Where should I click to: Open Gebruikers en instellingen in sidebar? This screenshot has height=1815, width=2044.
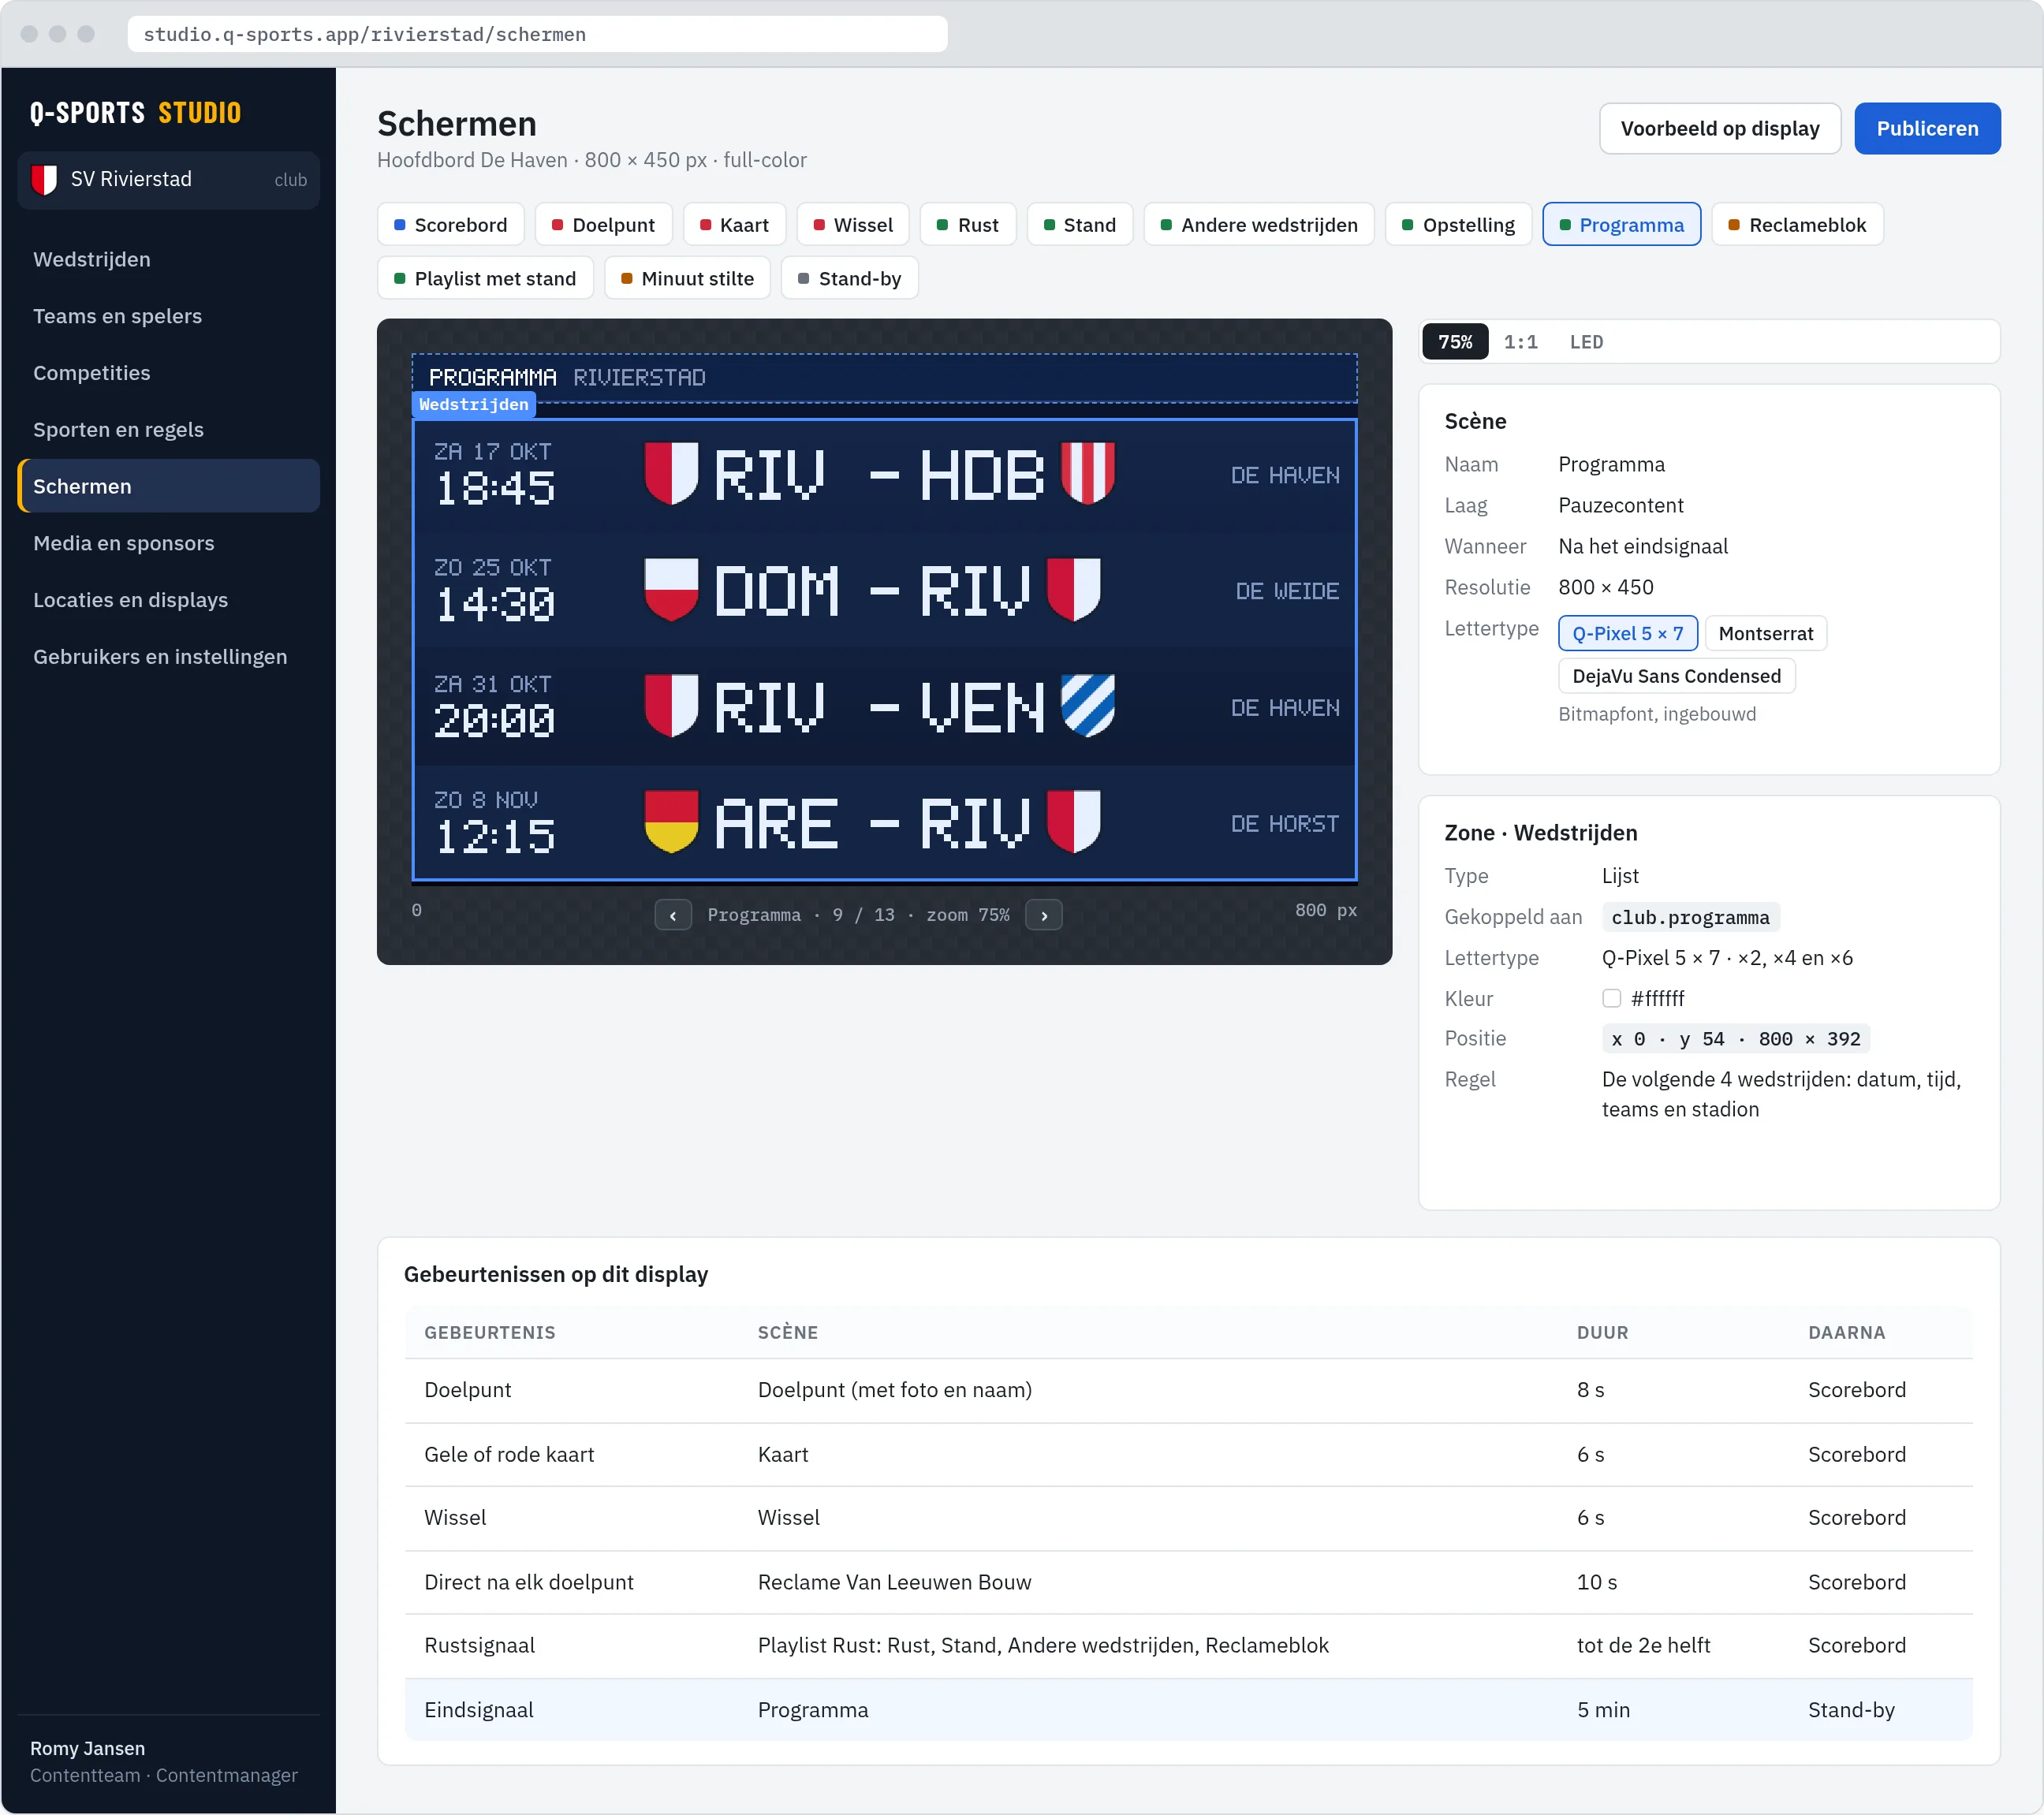168,657
